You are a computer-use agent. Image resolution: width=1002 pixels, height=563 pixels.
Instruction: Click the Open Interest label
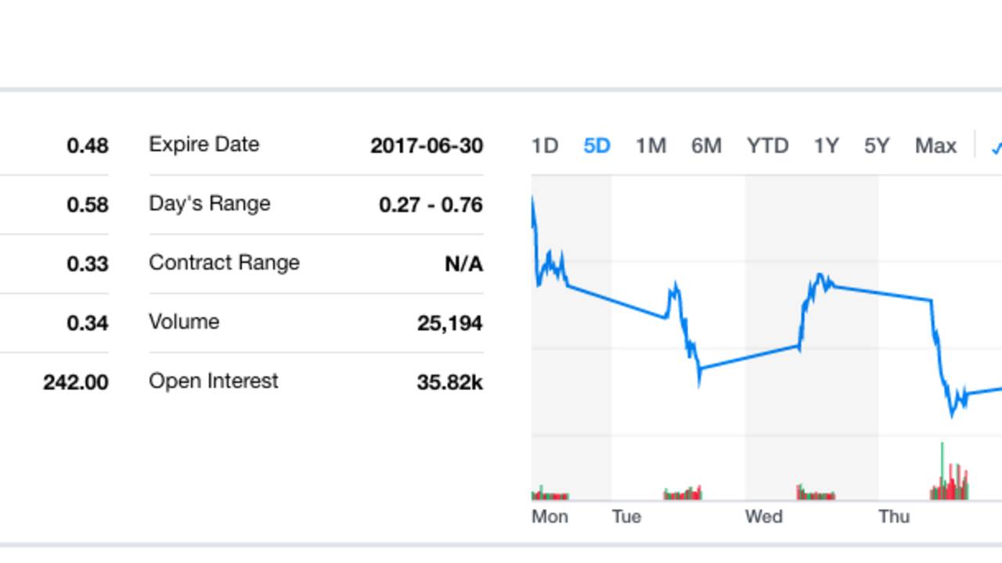(213, 381)
